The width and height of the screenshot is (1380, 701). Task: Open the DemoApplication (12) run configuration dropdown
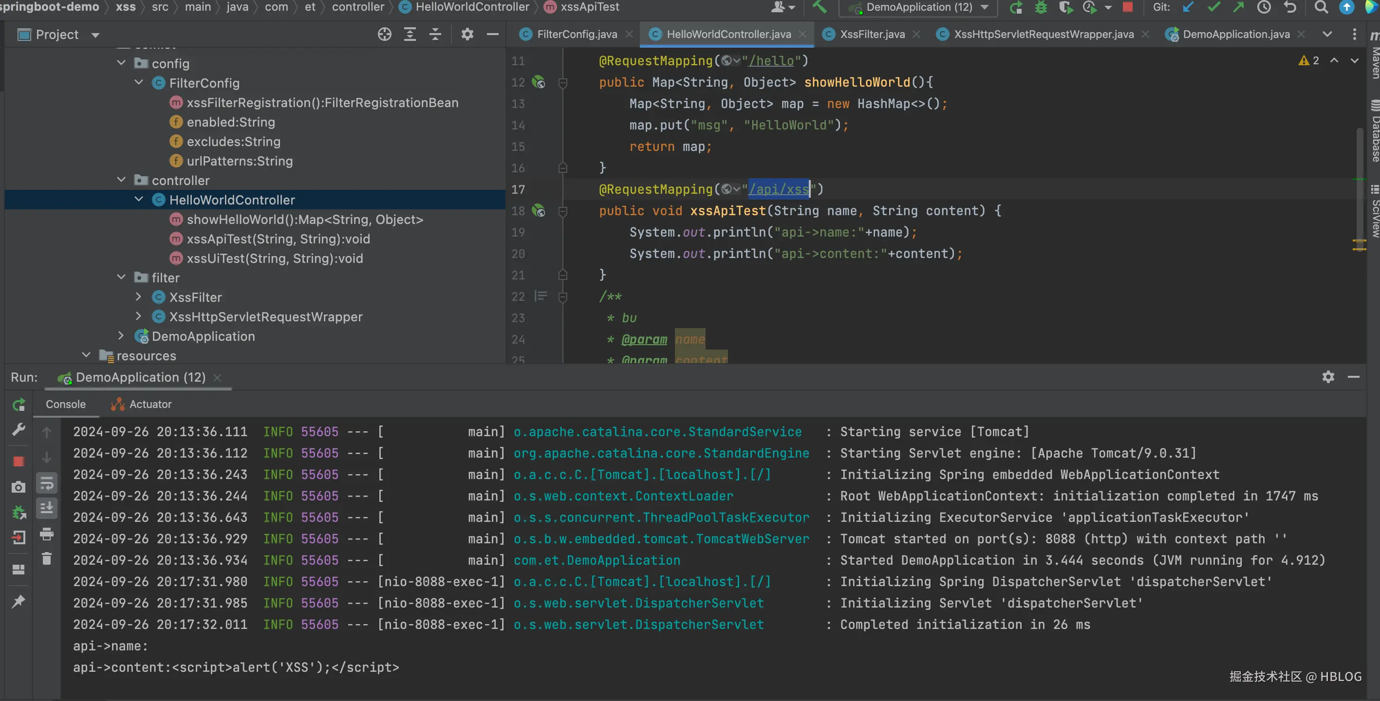[919, 7]
